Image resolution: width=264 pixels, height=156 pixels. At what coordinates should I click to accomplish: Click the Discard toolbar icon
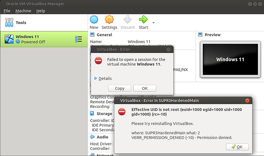point(127,19)
